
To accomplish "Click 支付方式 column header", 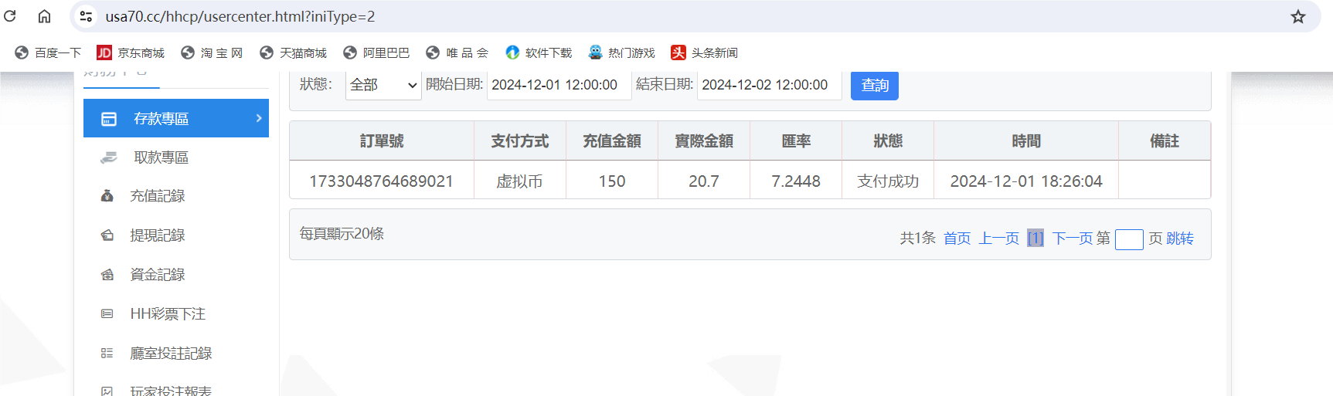I will click(x=519, y=141).
